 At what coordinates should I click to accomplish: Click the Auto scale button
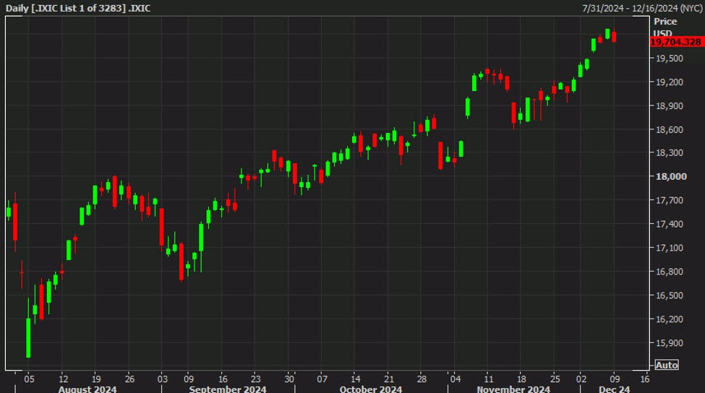coord(666,365)
